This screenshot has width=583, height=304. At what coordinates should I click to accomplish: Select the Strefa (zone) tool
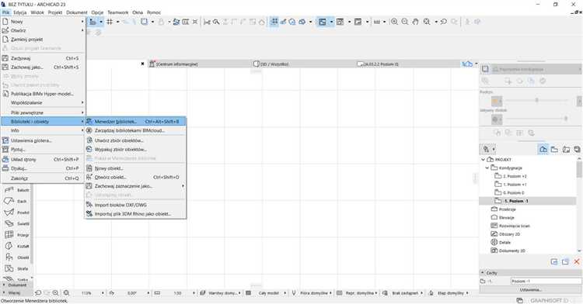[x=17, y=268]
